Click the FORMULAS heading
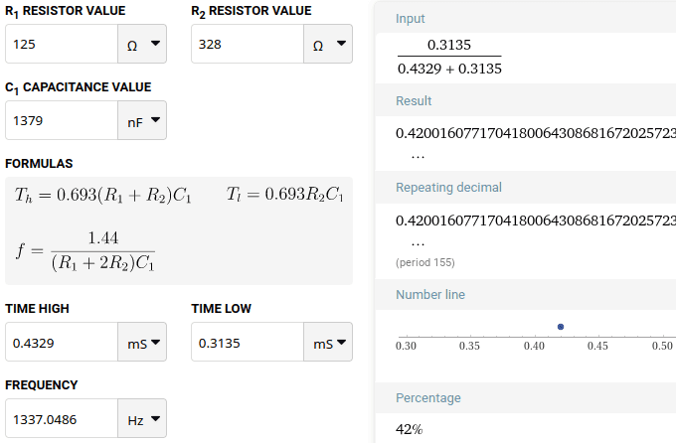This screenshot has width=676, height=443. pyautogui.click(x=39, y=164)
